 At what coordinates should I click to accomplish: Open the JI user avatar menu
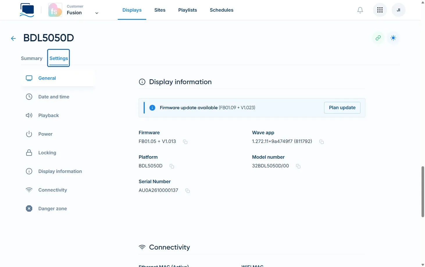click(x=398, y=10)
